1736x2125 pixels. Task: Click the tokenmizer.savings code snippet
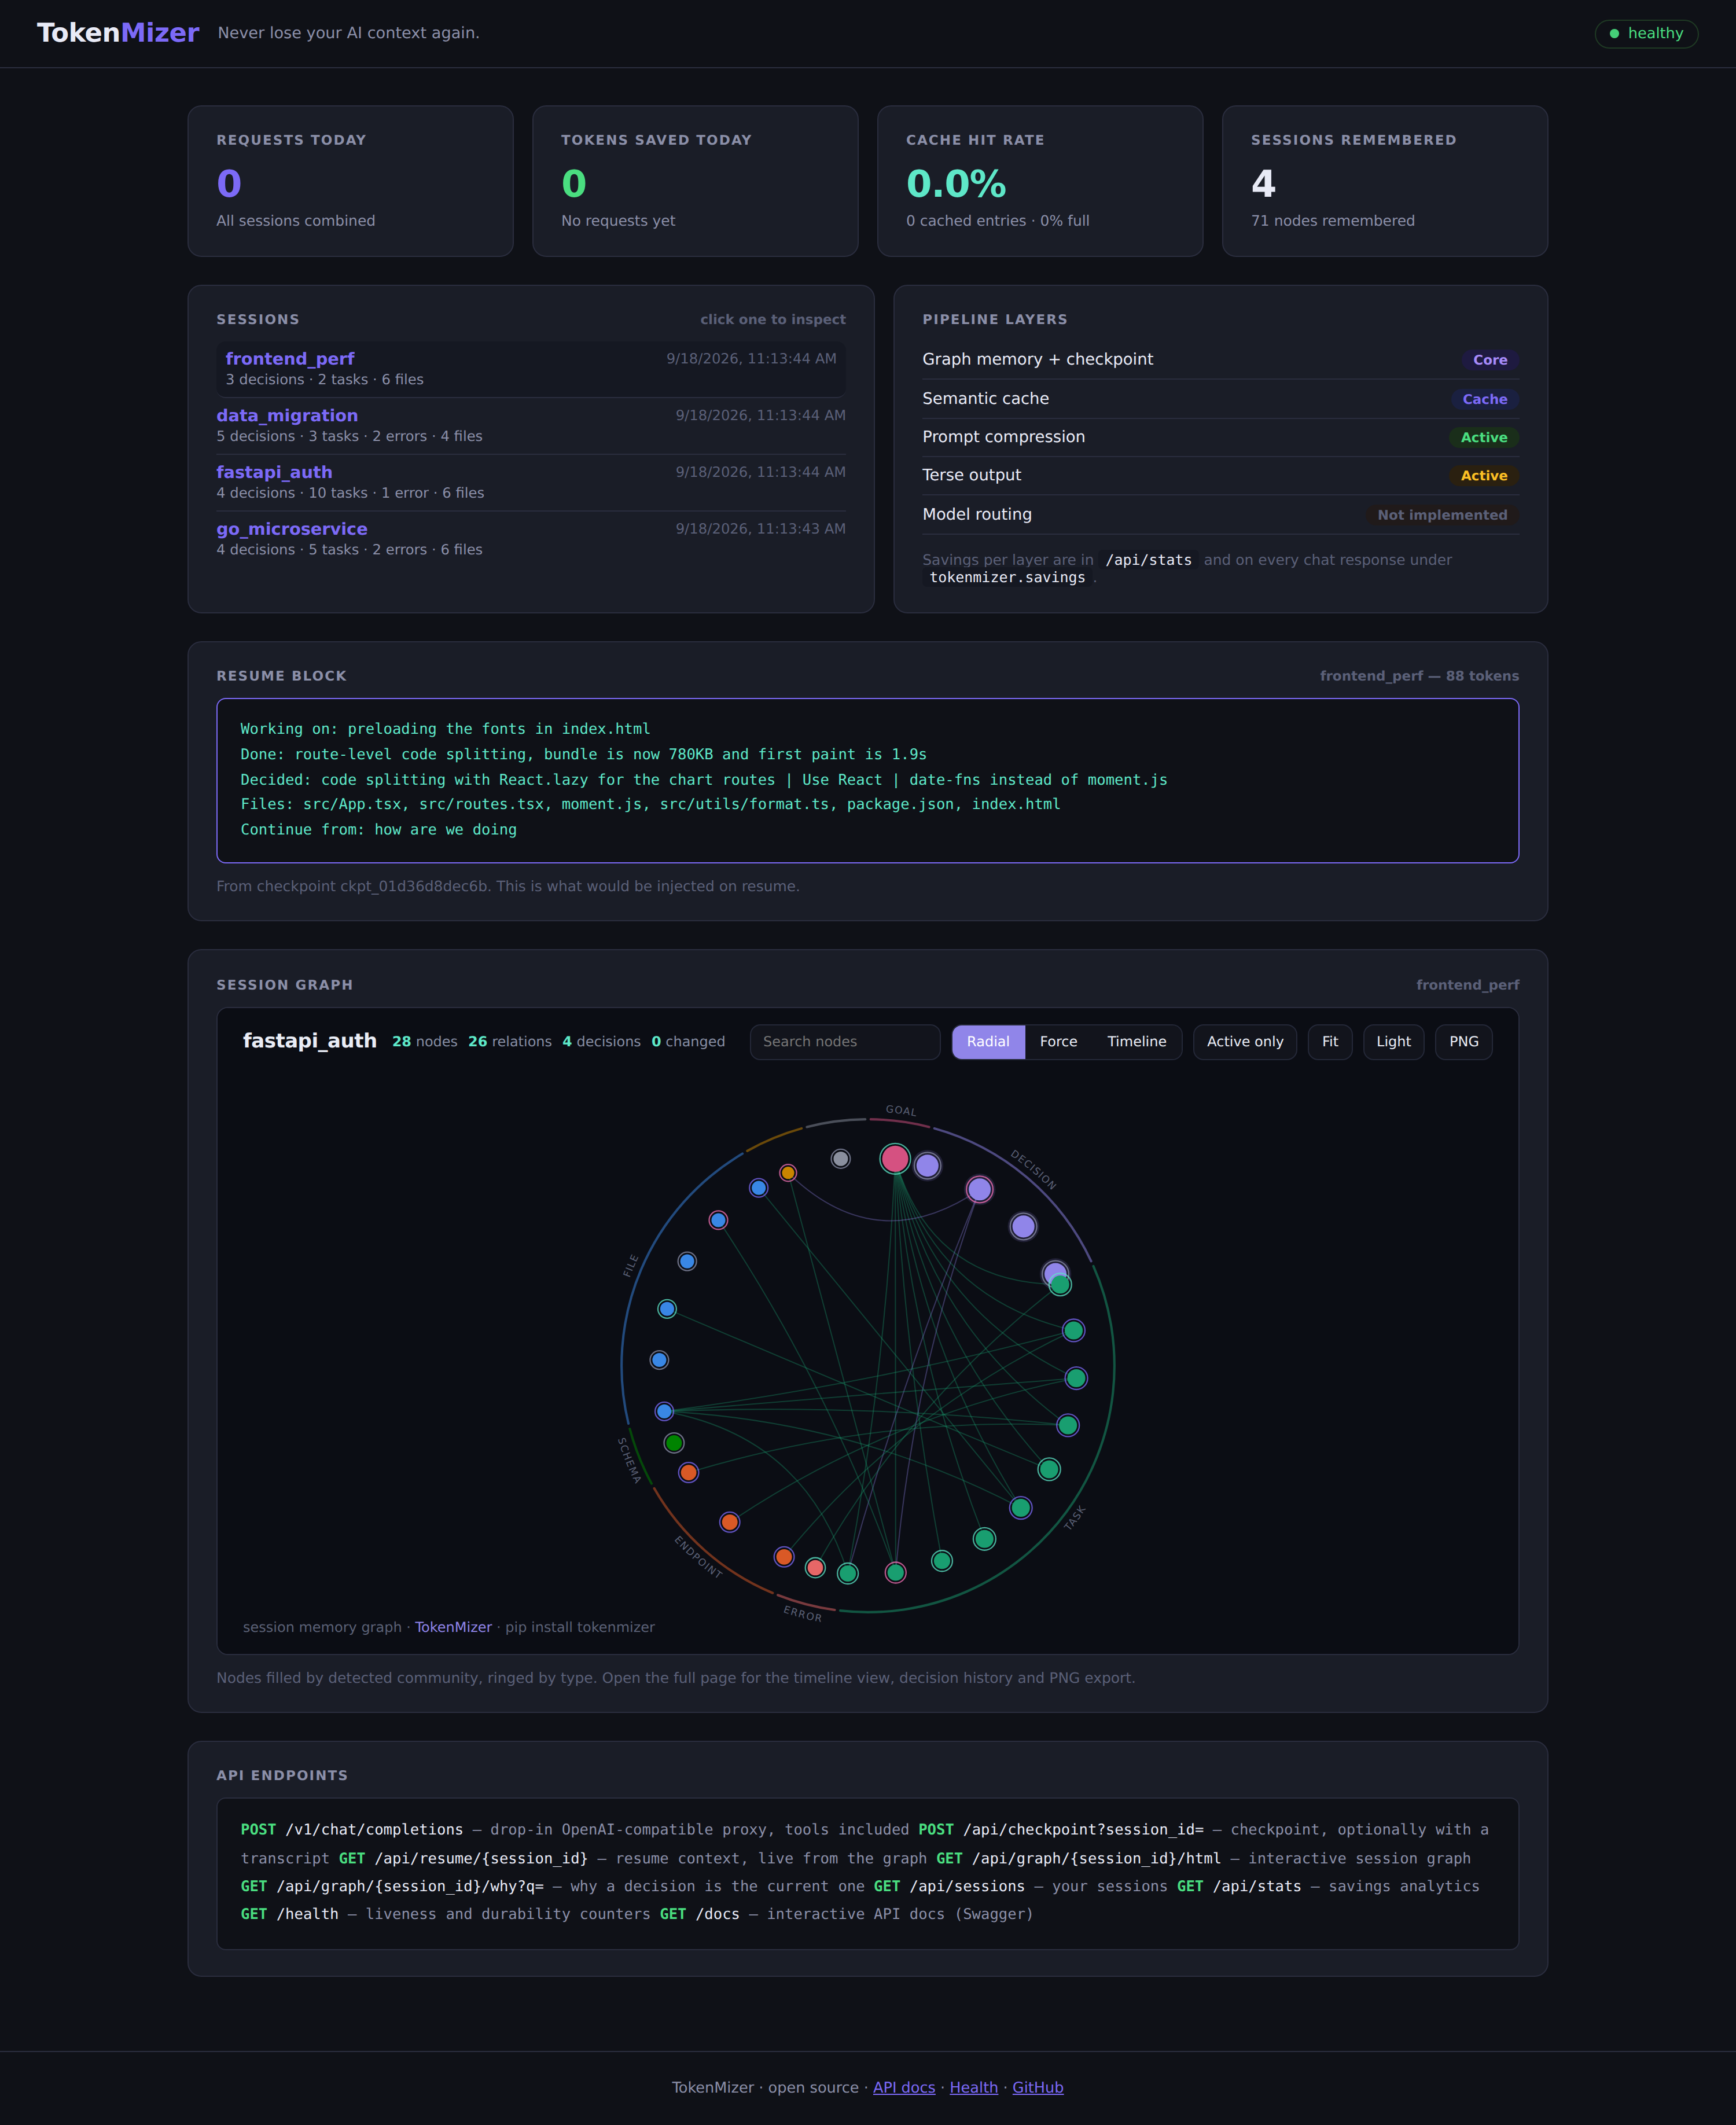pos(1007,577)
